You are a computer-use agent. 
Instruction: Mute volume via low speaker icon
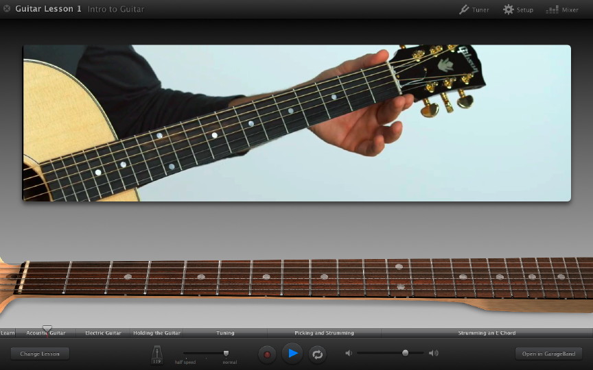349,353
